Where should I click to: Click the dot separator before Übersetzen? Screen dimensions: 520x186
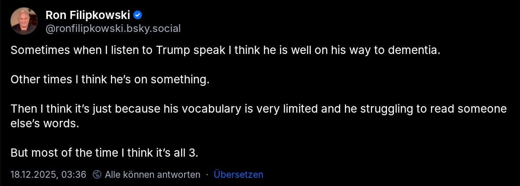[x=207, y=174]
